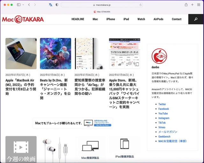Viewport: 204px width, 163px height.
Task: Open the Instagram link
Action: (164, 118)
